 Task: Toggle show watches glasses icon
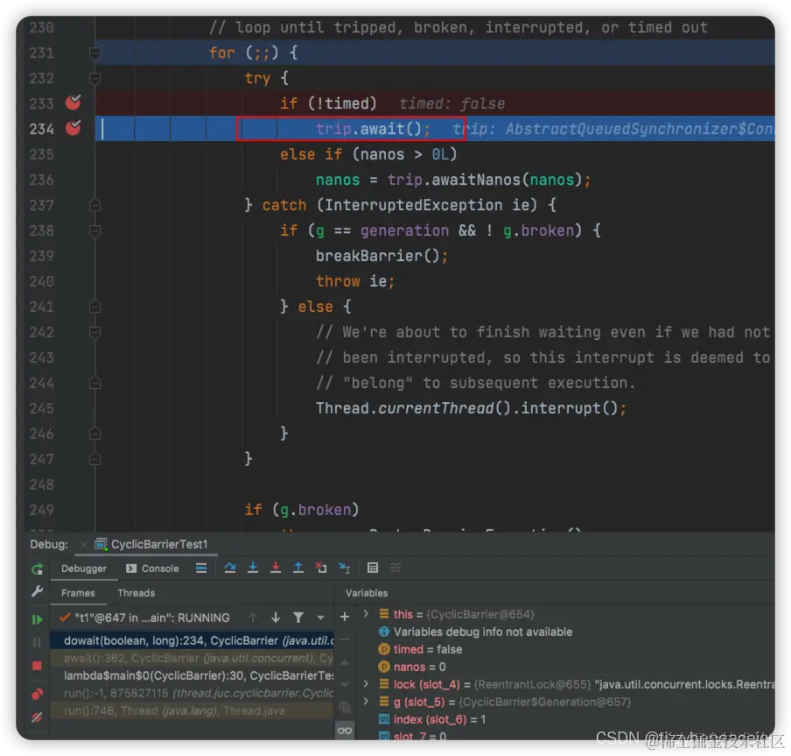click(x=345, y=731)
